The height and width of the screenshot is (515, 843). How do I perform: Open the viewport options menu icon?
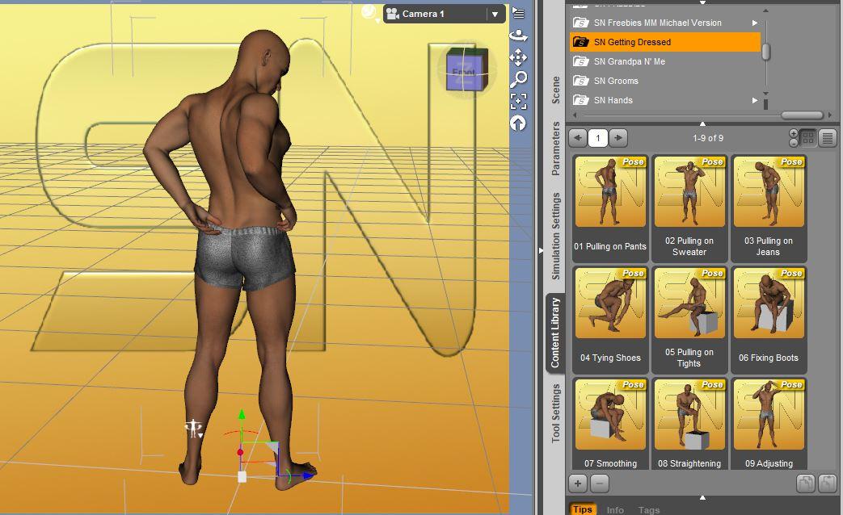coord(518,13)
